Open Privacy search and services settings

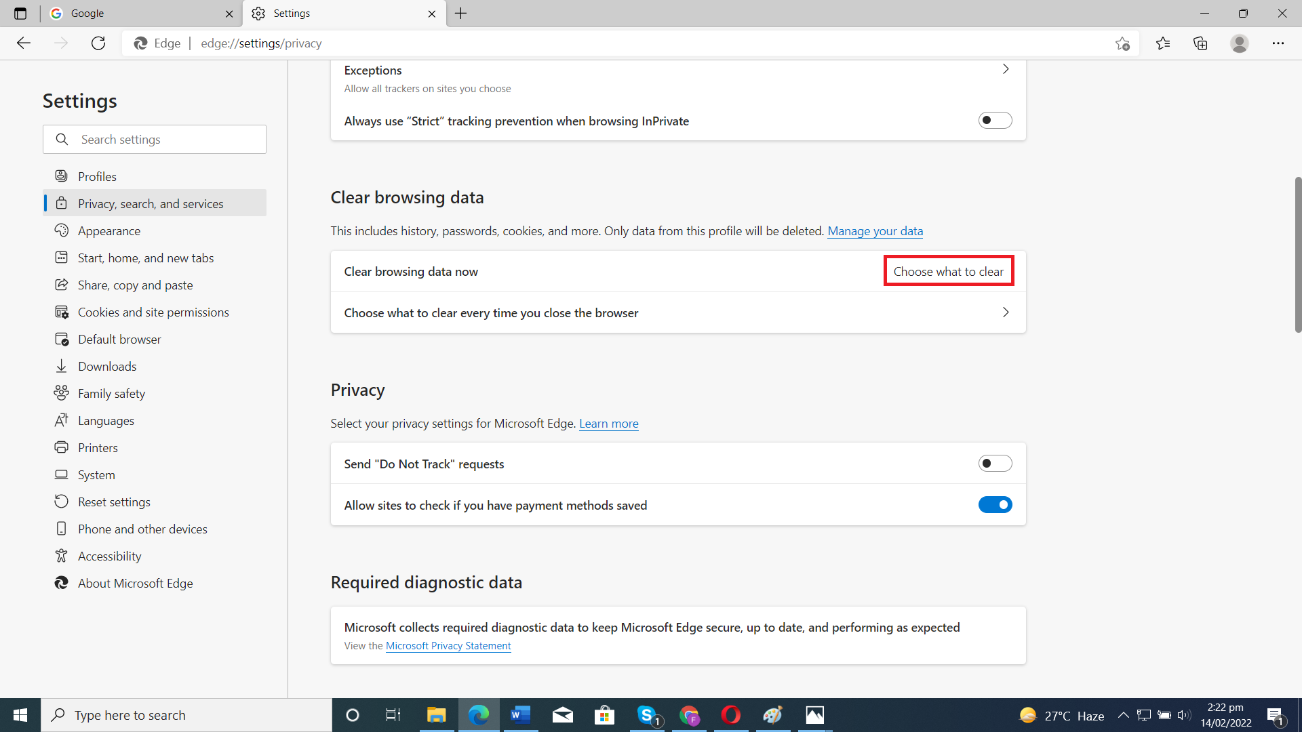[151, 203]
